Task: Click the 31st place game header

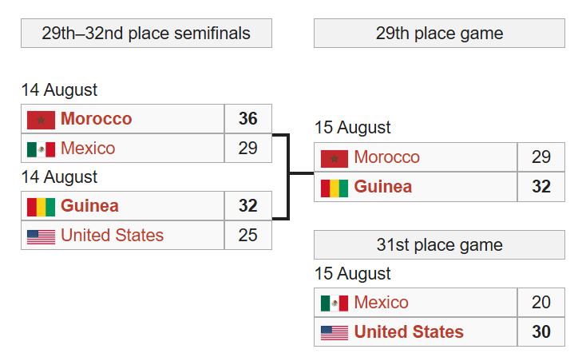Action: tap(439, 245)
